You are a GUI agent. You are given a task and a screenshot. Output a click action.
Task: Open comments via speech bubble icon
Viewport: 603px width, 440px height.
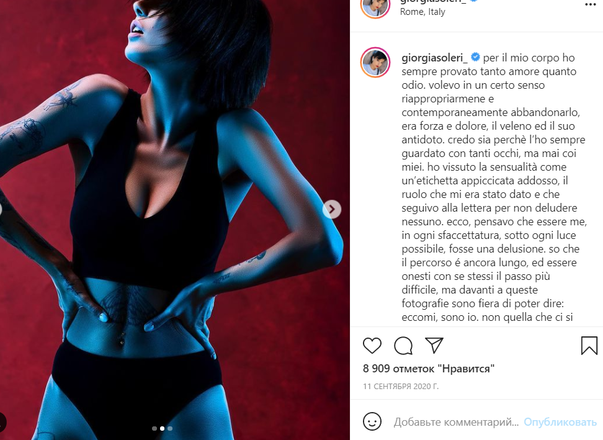coord(403,346)
